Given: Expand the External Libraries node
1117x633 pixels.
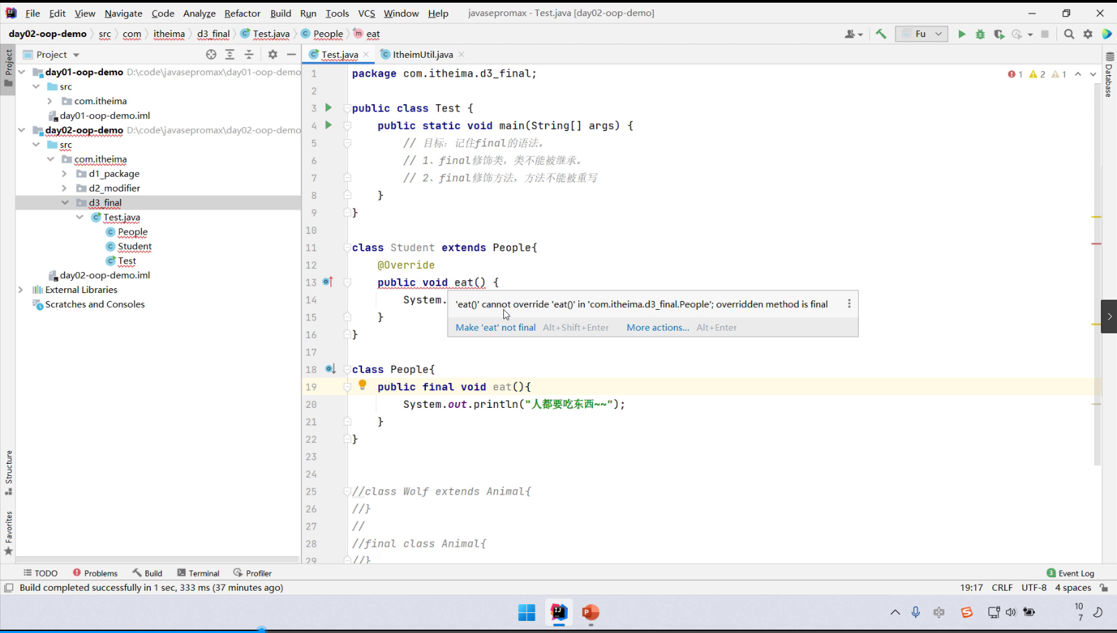Looking at the screenshot, I should (21, 290).
